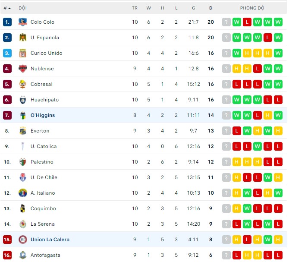The height and width of the screenshot is (262, 289).
Task: Click the PHONG ĐỘ form column header
Action: click(252, 8)
